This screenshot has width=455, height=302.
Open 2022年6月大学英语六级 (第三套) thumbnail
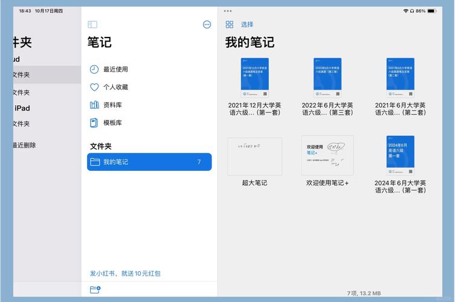pos(328,77)
